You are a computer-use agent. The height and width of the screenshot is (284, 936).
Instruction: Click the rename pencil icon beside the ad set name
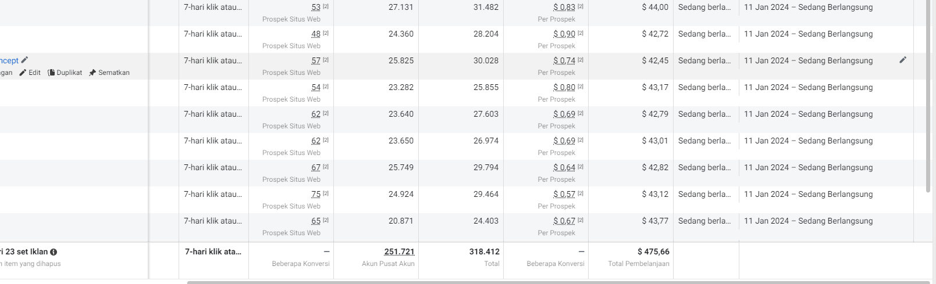coord(24,60)
